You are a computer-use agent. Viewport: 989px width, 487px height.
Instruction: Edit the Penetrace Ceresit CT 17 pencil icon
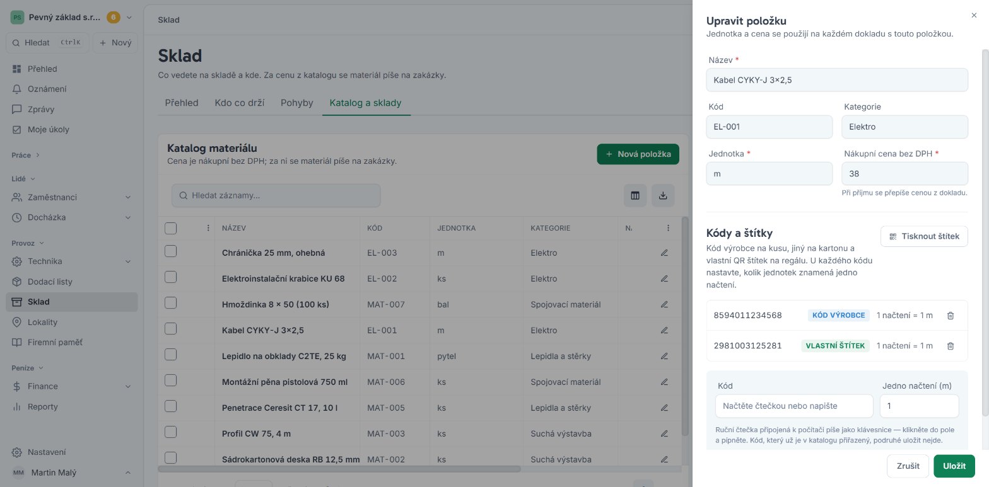point(664,408)
